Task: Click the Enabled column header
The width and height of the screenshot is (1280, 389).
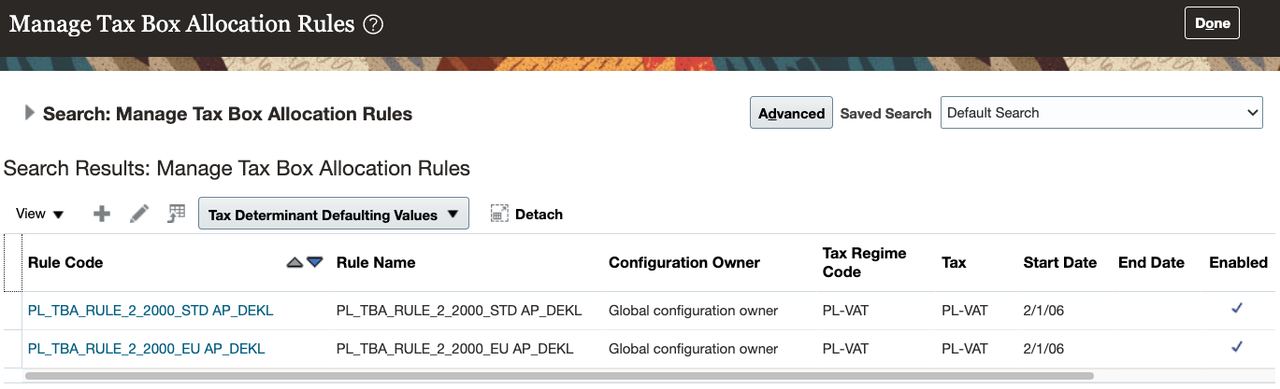Action: [1238, 263]
